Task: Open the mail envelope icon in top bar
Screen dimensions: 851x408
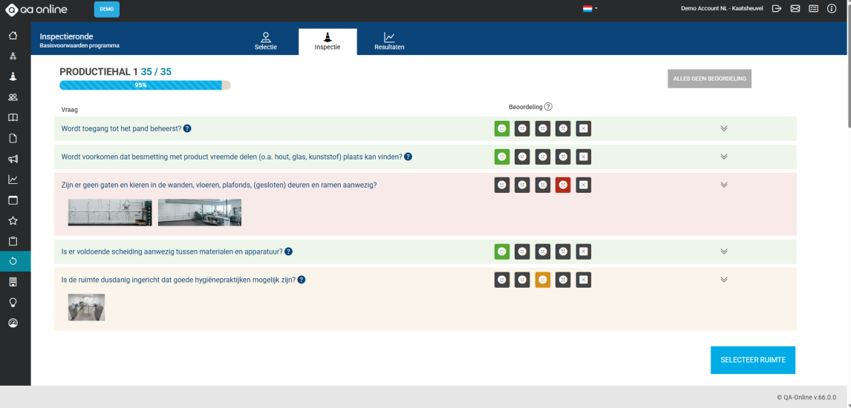Action: click(795, 9)
